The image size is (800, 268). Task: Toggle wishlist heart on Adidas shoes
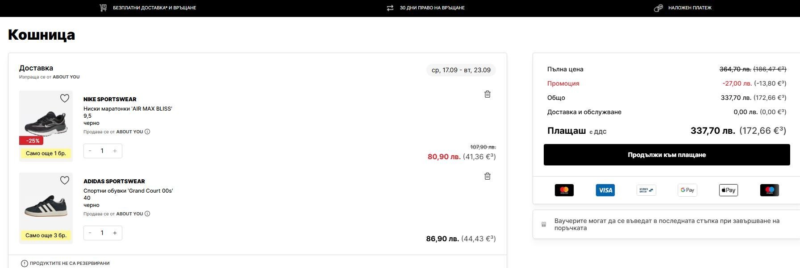pos(65,180)
